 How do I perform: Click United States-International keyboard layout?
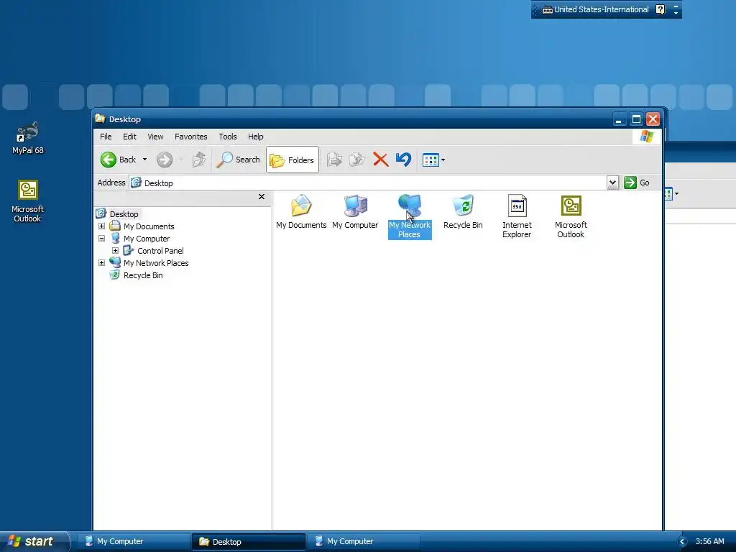(x=596, y=9)
